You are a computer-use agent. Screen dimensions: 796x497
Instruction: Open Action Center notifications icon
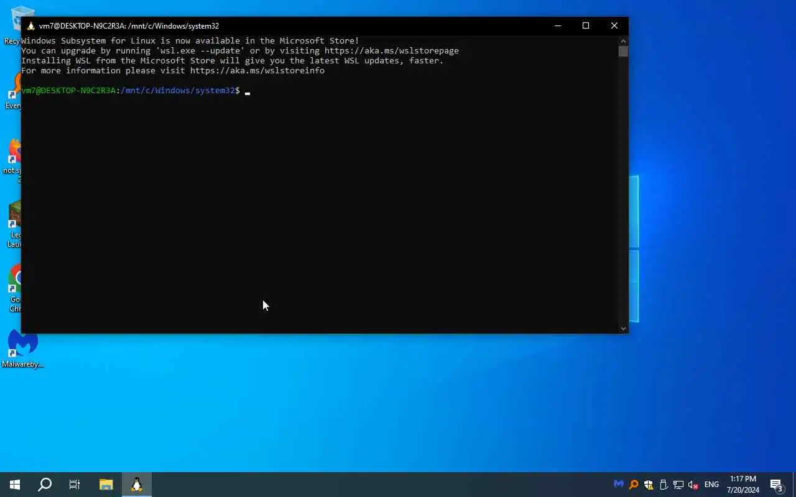776,485
